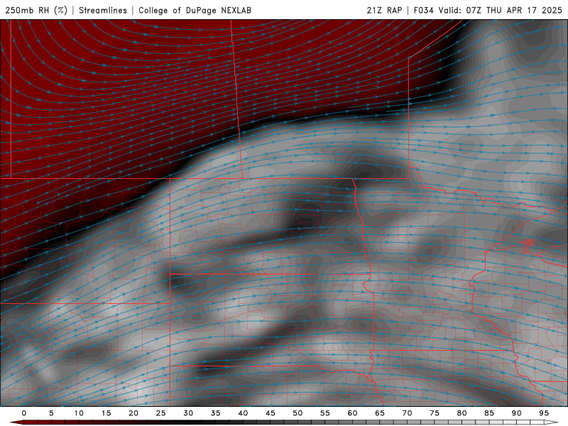The image size is (568, 426).
Task: Select the "10" tick label on color scale
Action: [79, 413]
